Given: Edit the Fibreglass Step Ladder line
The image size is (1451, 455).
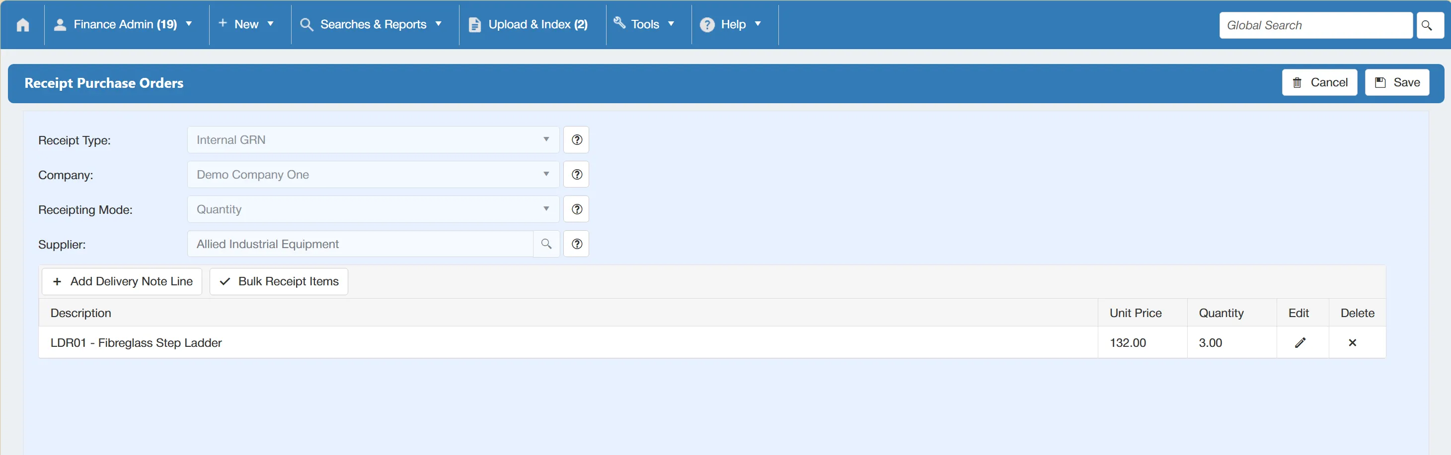Looking at the screenshot, I should (1300, 342).
